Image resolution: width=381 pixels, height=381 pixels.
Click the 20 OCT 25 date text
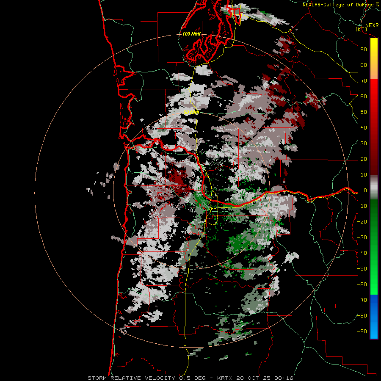pyautogui.click(x=254, y=378)
